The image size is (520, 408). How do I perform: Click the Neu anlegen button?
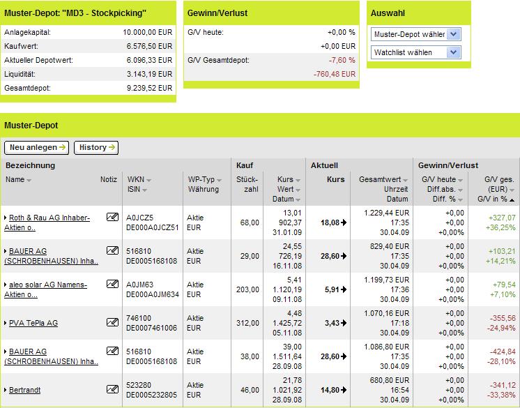tap(36, 148)
